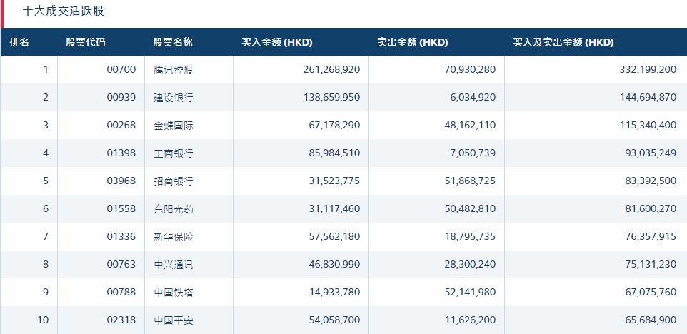The image size is (687, 334).
Task: Click buy amount 31,117,460
Action: 334,208
